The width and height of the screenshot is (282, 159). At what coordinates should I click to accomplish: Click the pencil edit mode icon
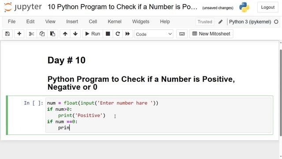coord(220,22)
